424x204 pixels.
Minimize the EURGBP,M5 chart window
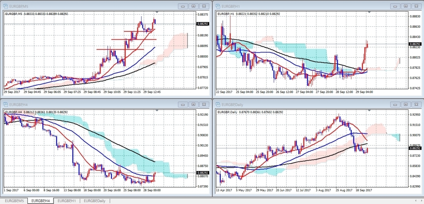tap(183, 6)
